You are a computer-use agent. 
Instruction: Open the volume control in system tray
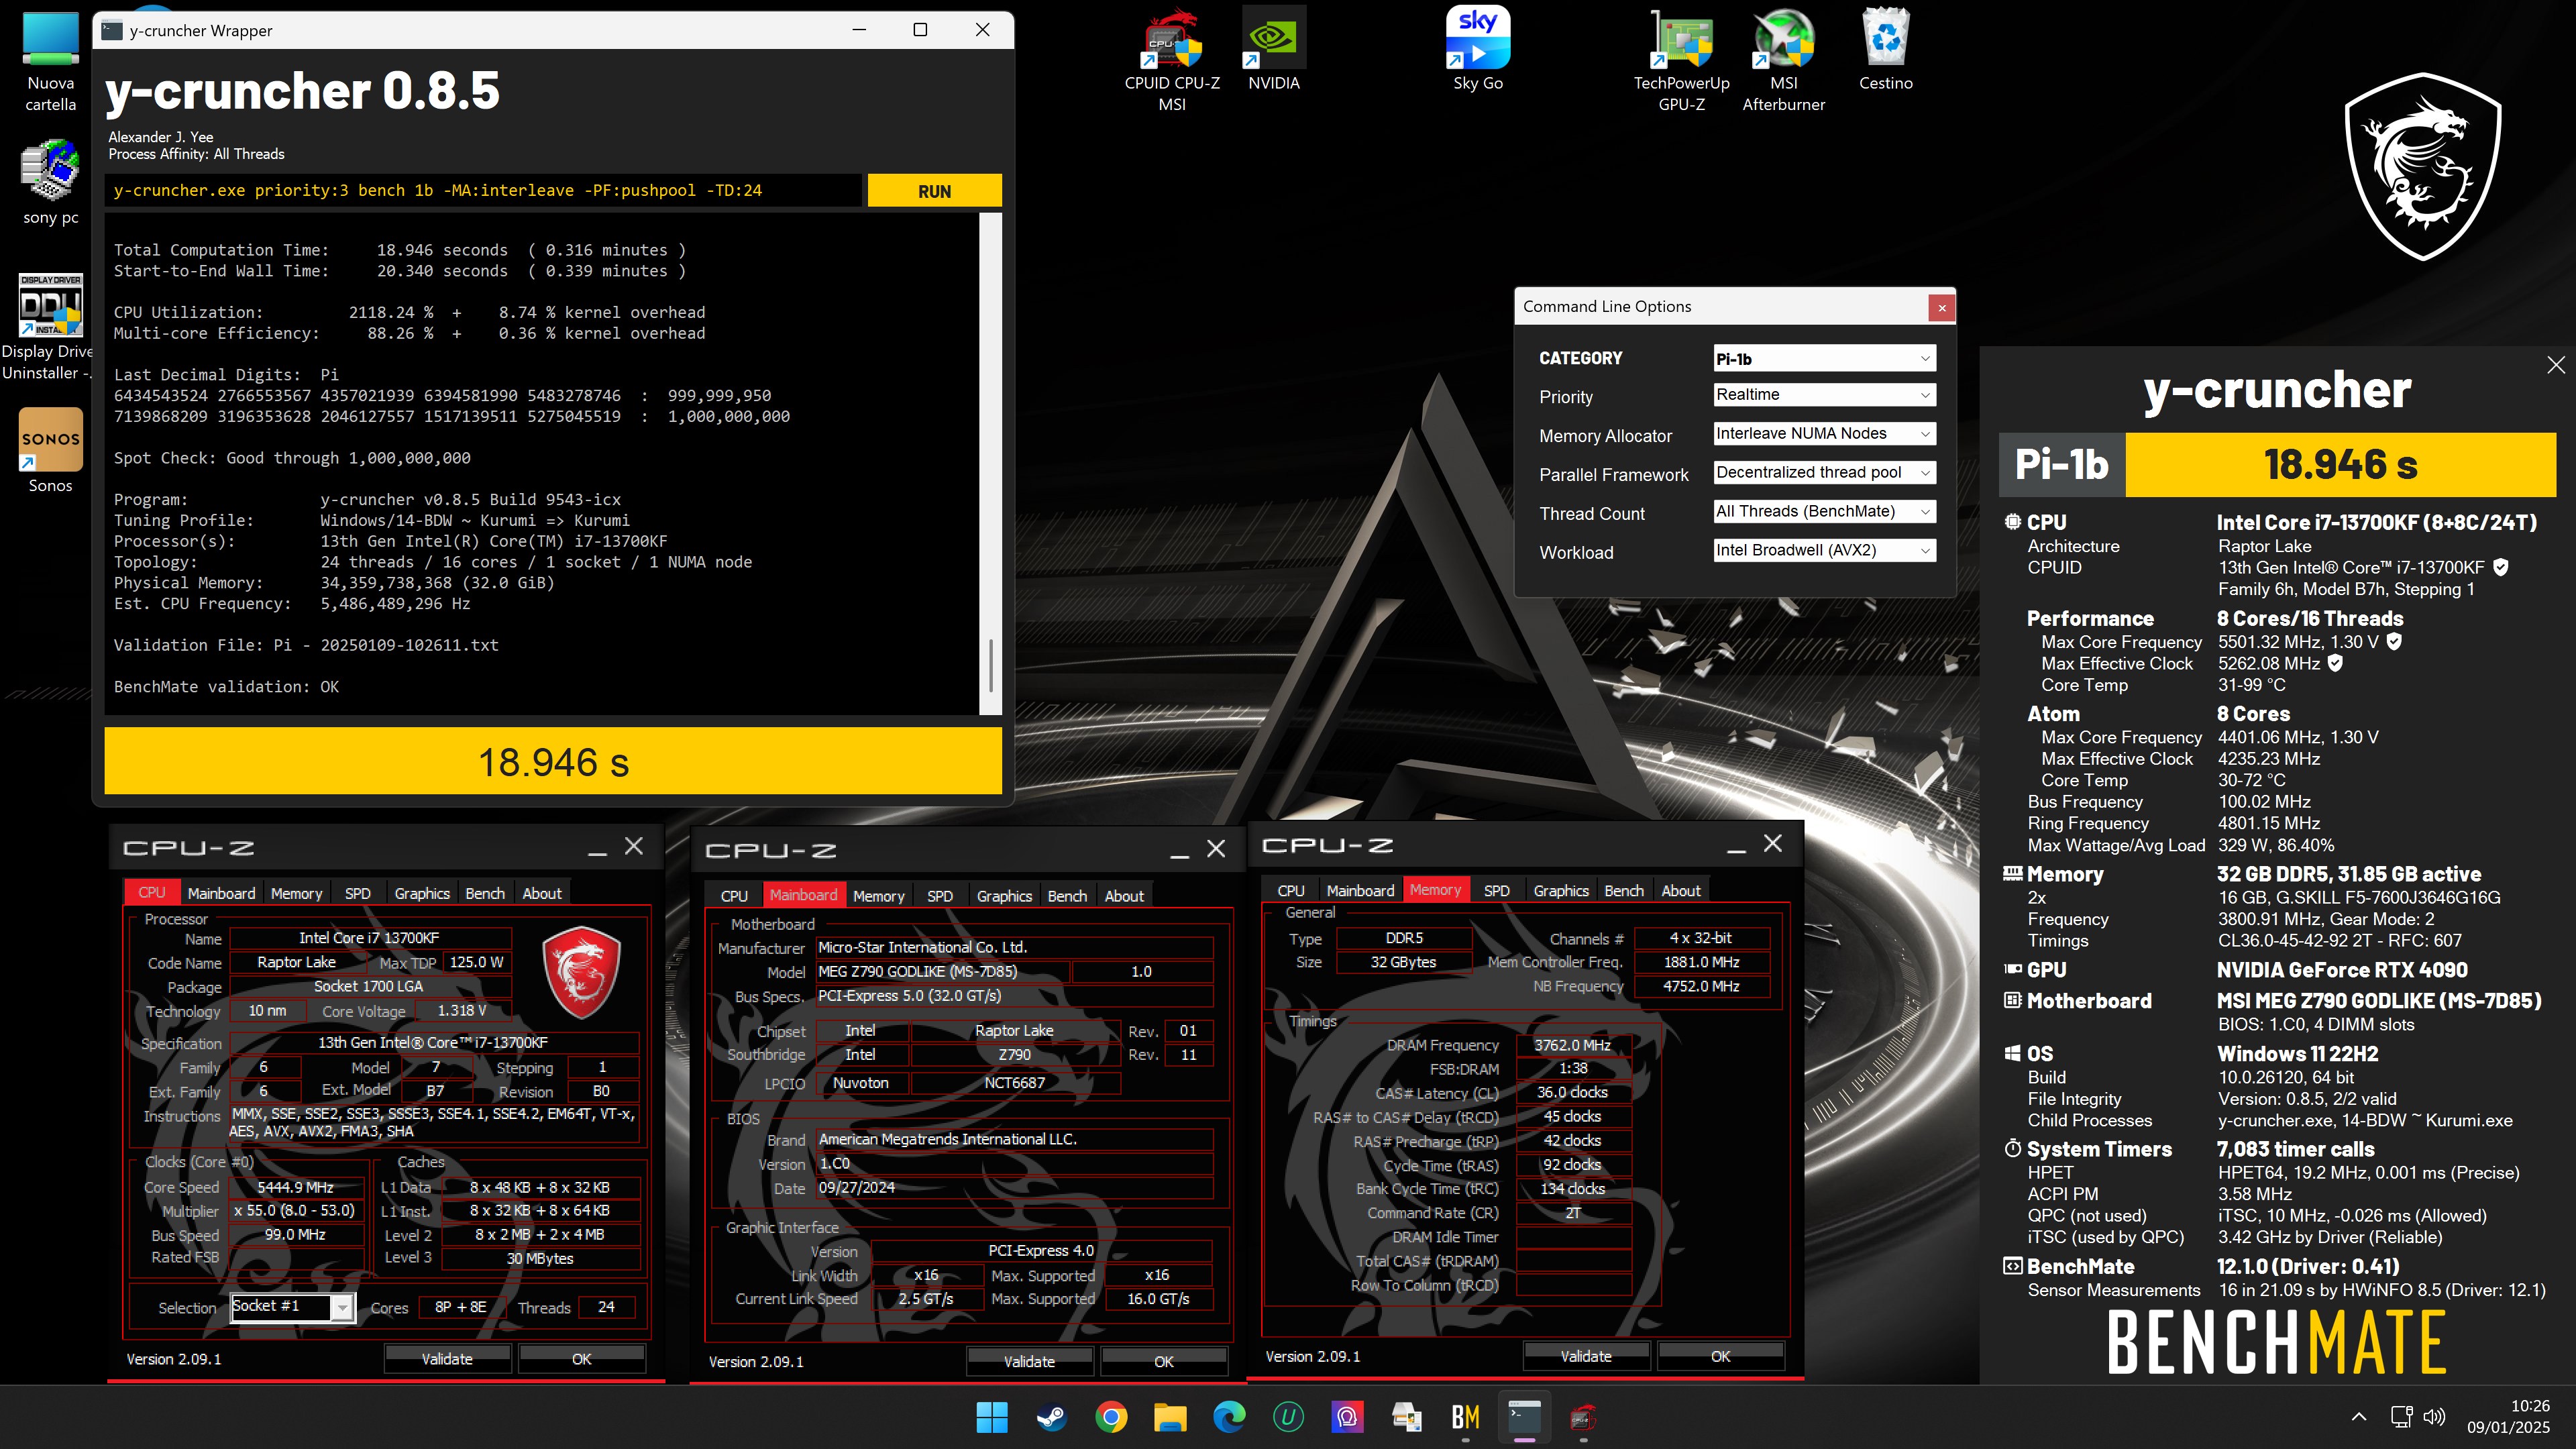(x=2435, y=1417)
